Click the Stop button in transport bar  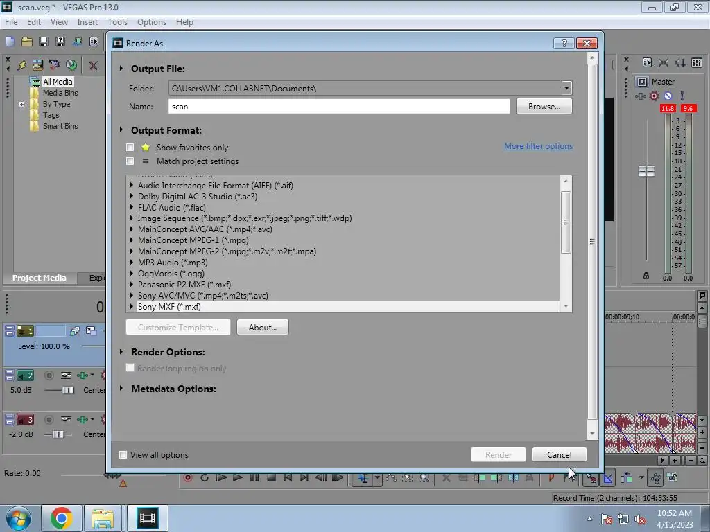pos(271,478)
